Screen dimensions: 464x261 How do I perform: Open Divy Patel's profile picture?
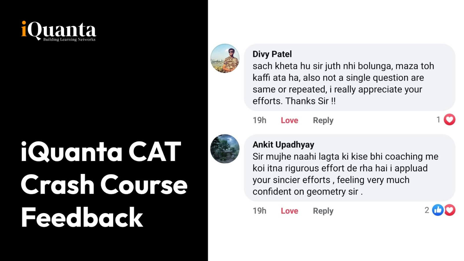click(225, 58)
